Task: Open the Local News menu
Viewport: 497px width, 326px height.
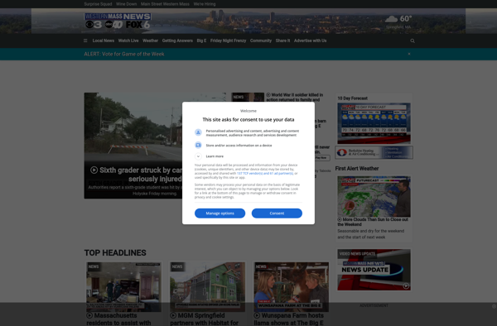Action: click(104, 41)
